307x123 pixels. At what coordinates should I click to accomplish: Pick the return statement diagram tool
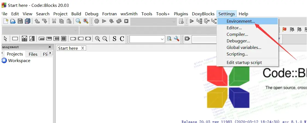[x=73, y=39]
